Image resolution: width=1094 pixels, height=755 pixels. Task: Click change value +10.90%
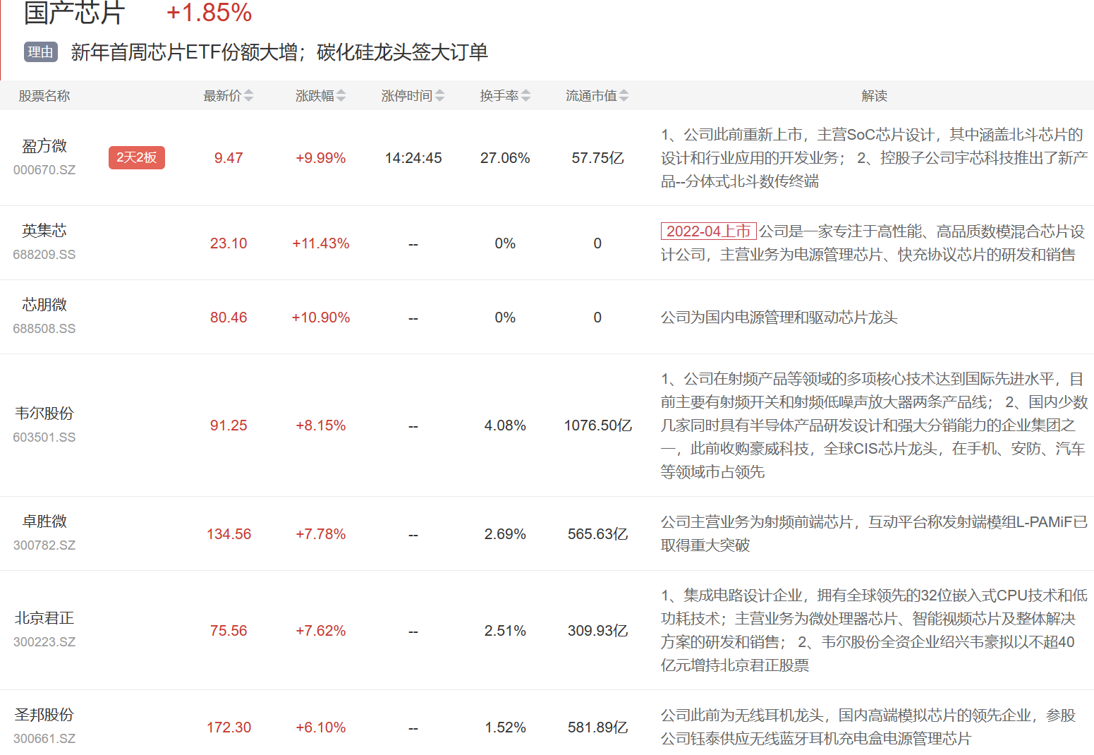point(321,318)
